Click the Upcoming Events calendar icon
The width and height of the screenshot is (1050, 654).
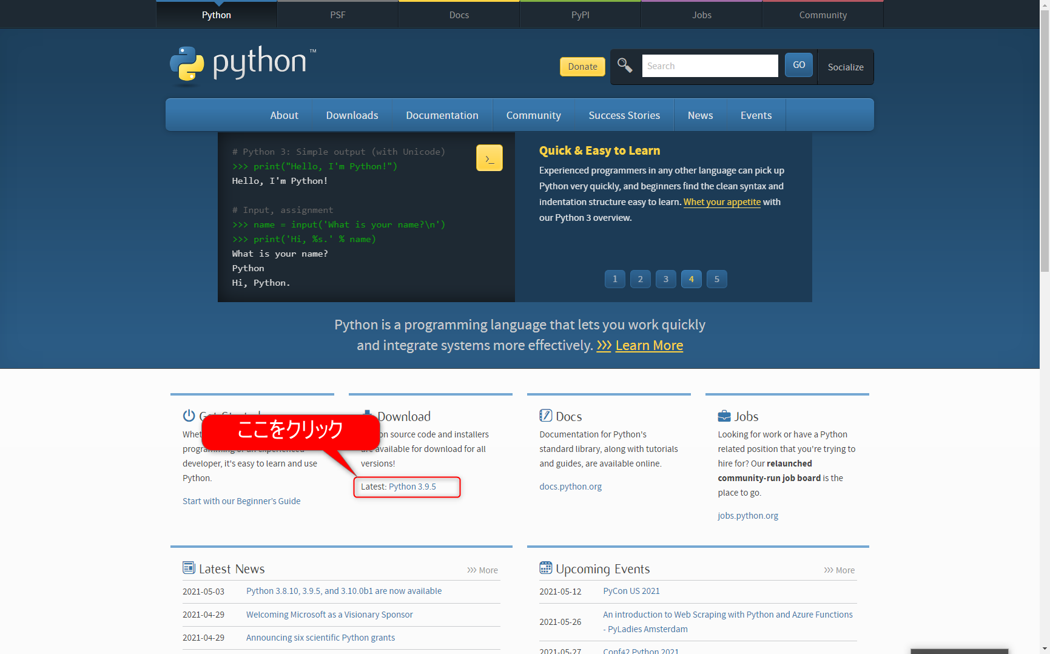click(545, 568)
